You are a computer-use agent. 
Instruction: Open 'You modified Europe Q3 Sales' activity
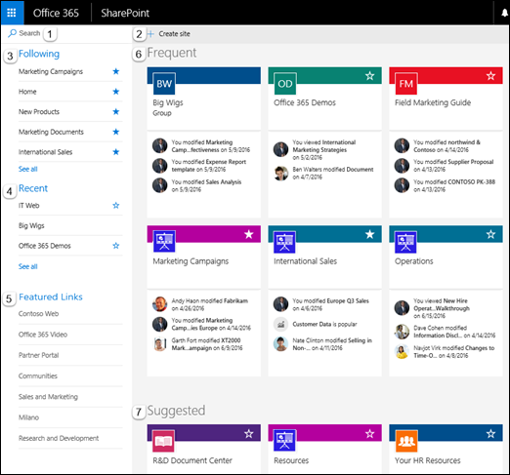click(x=330, y=304)
